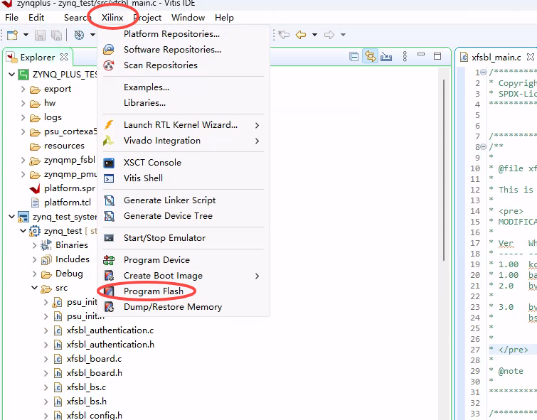Close the Explorer tab
This screenshot has width=537, height=420.
coord(64,57)
